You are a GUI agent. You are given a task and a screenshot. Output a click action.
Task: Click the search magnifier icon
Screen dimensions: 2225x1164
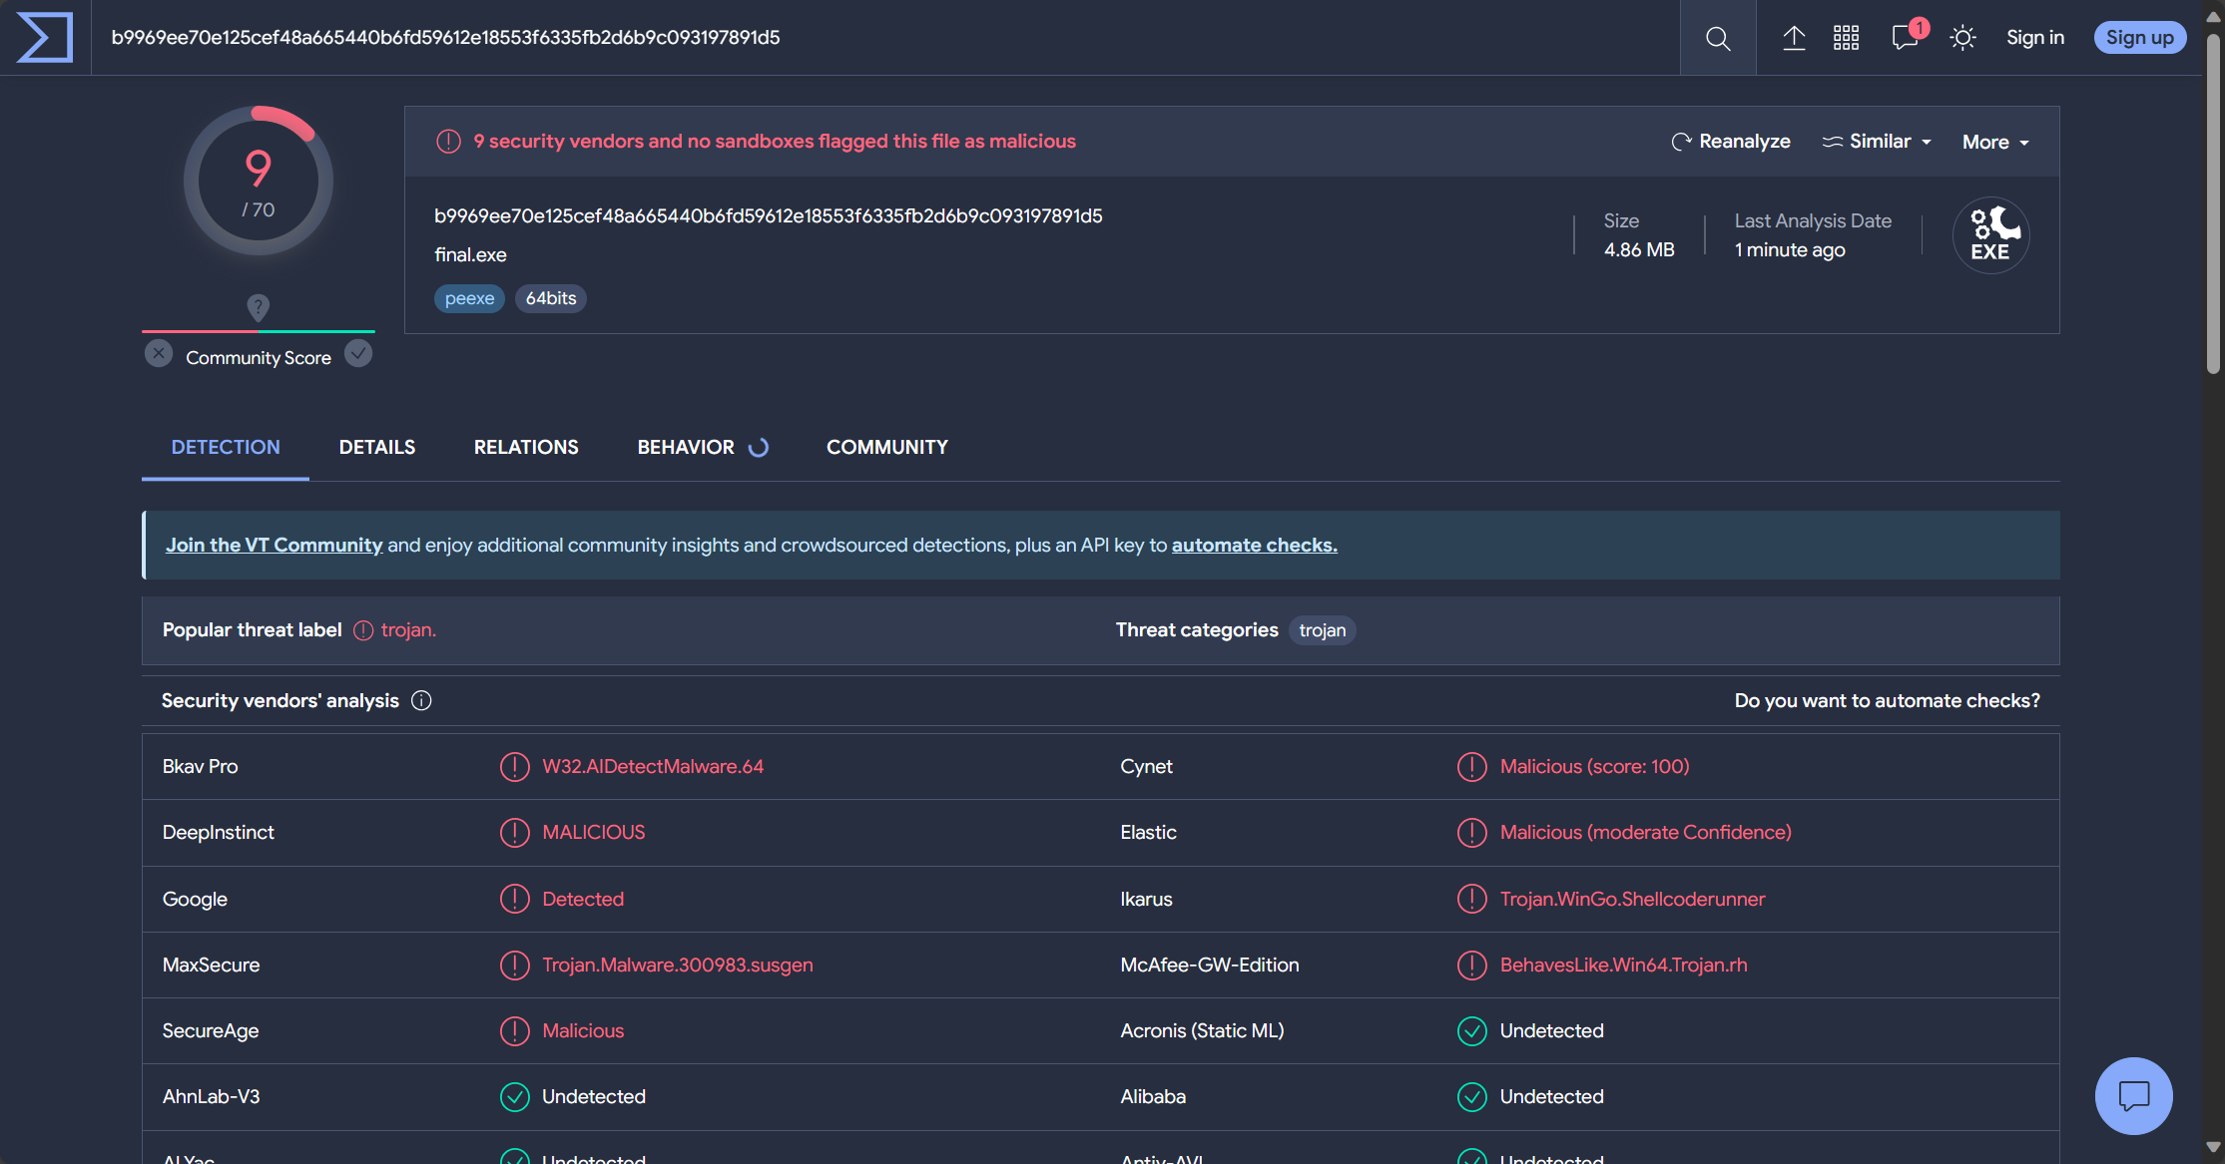[1718, 38]
